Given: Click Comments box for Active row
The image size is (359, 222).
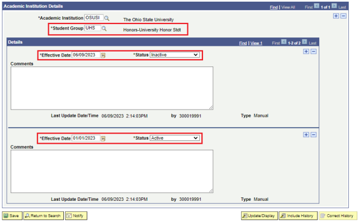Looking at the screenshot, I should [x=112, y=171].
